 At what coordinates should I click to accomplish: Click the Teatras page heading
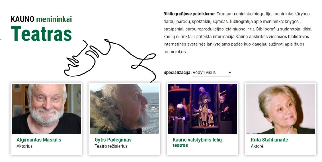[x=42, y=34]
